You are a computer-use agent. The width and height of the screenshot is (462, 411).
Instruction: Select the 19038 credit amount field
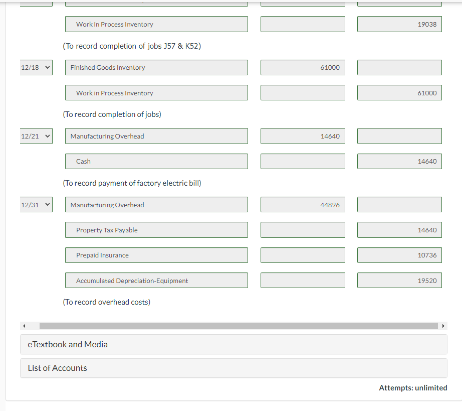click(399, 24)
